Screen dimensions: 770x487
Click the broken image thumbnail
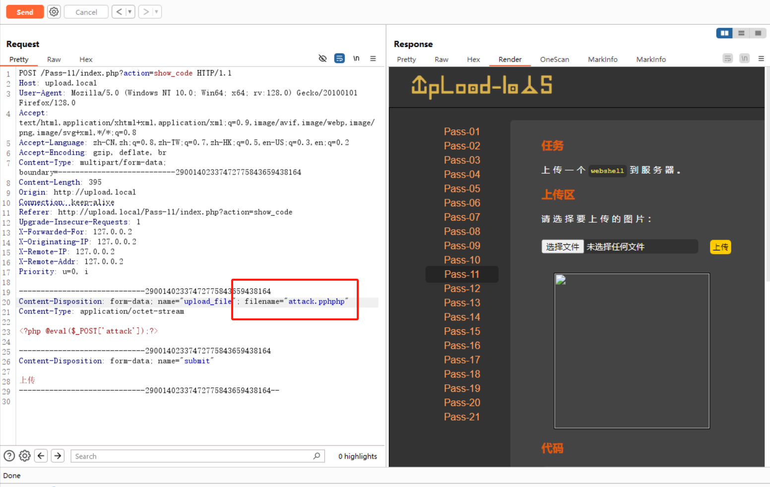632,351
